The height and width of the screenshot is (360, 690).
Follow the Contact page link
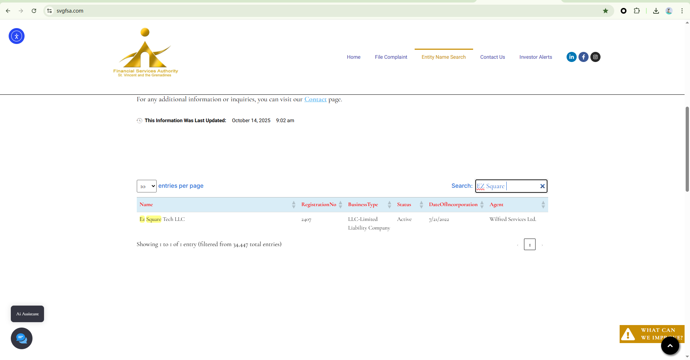[315, 99]
